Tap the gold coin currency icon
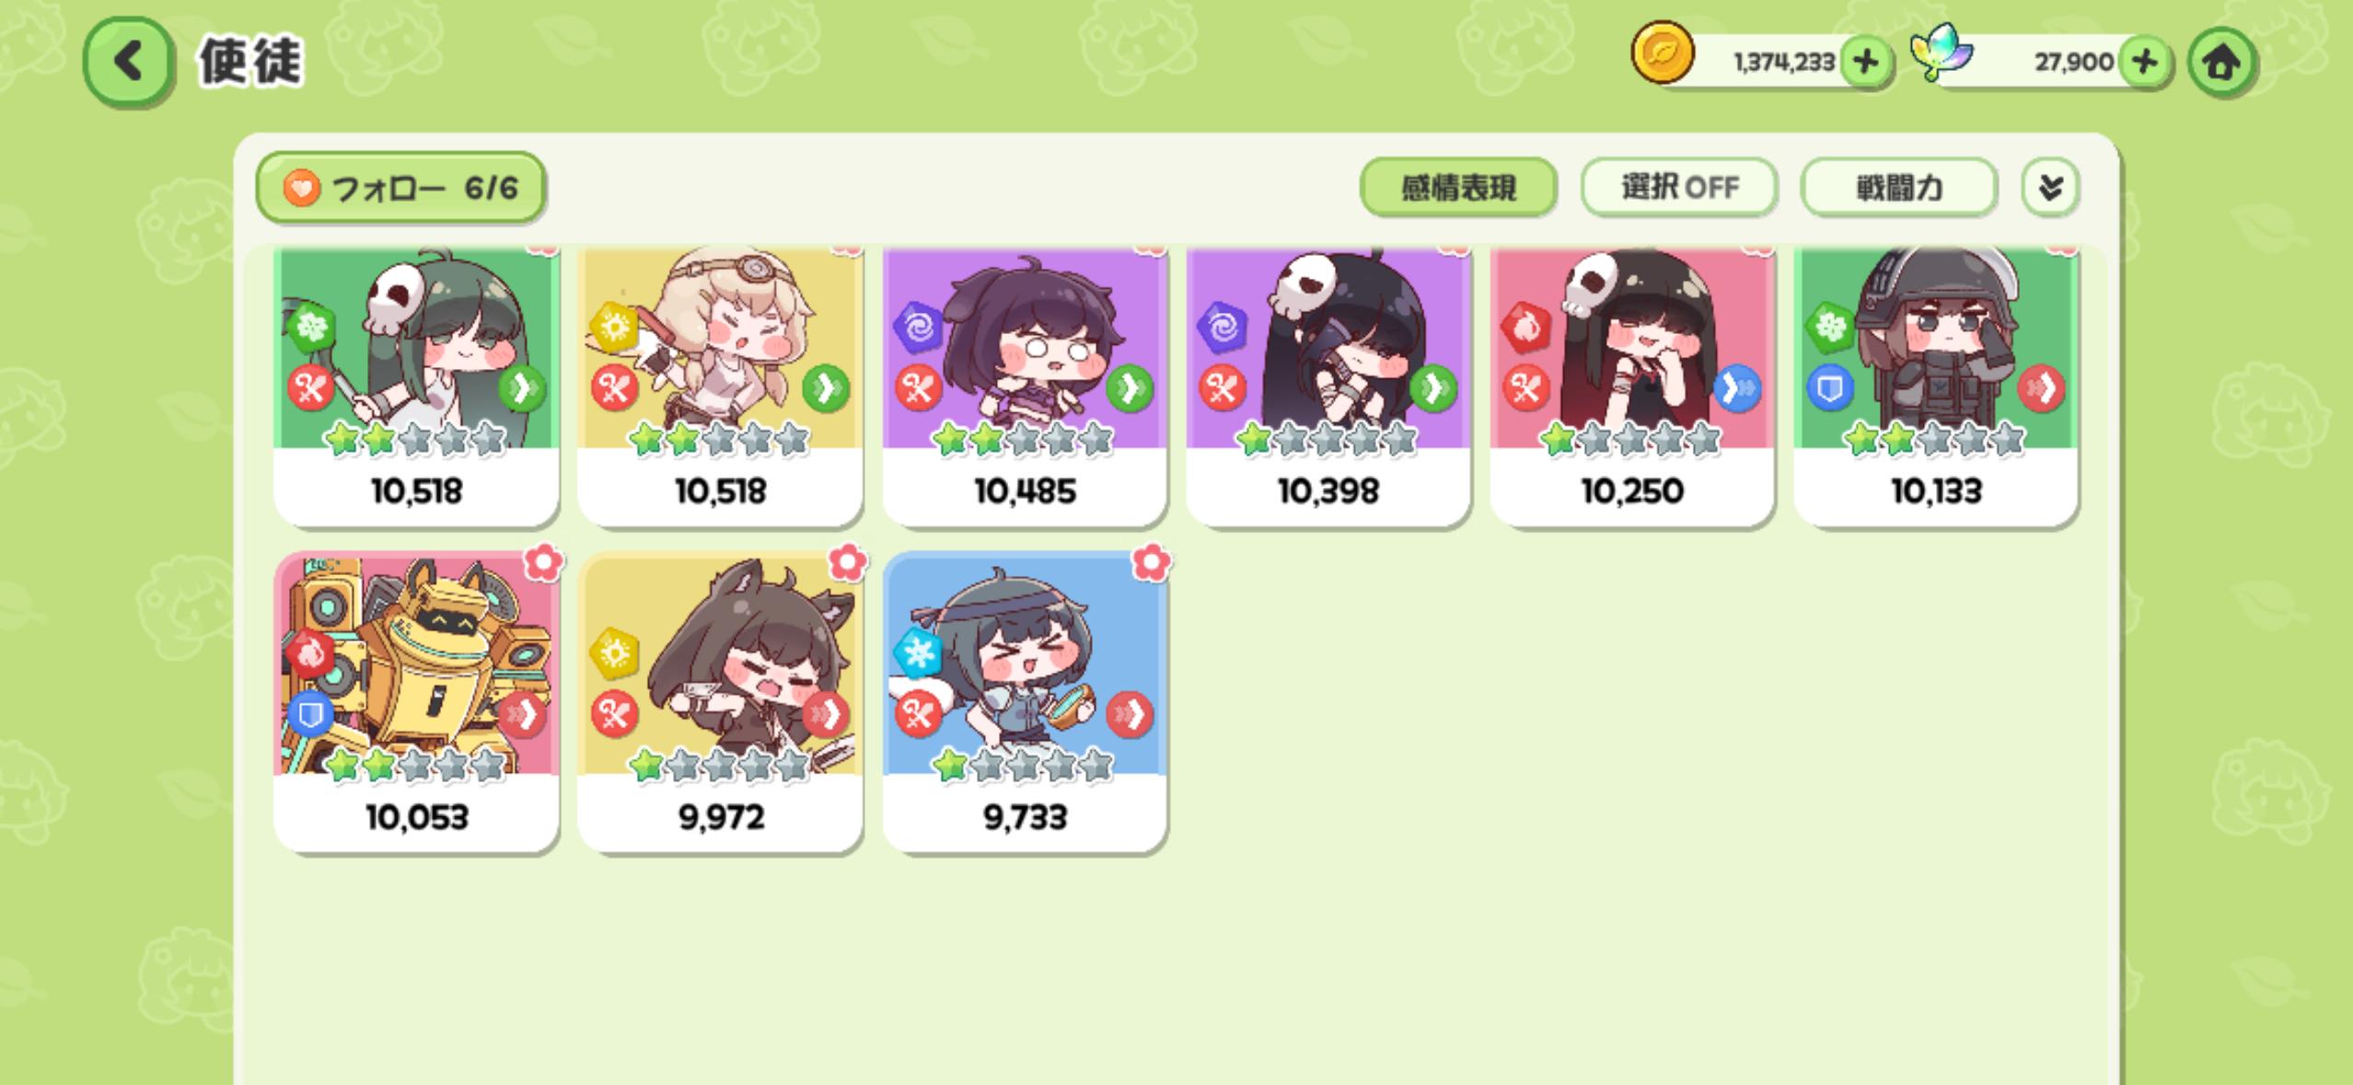 pos(1662,53)
